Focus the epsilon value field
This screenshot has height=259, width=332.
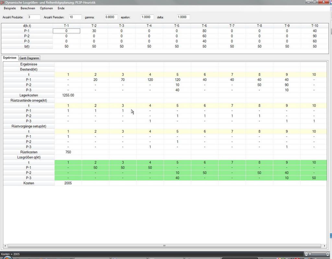click(x=148, y=17)
